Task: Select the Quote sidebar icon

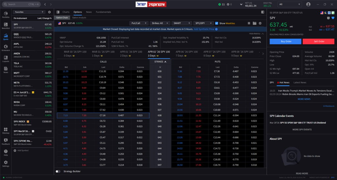Action: 6,37
